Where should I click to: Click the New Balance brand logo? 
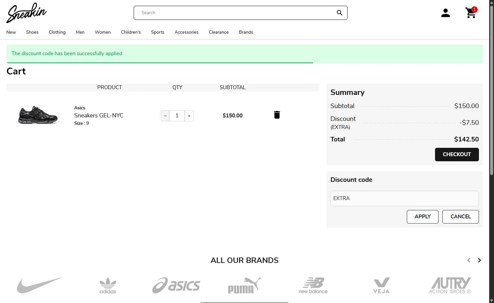pyautogui.click(x=313, y=285)
